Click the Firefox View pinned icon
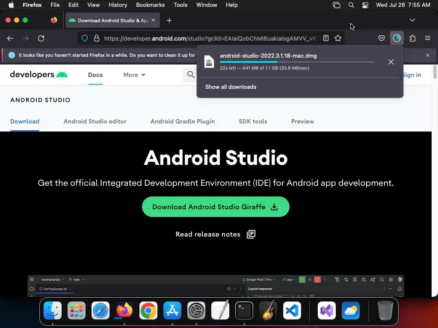Viewport: 438px width, 328px height. click(54, 20)
